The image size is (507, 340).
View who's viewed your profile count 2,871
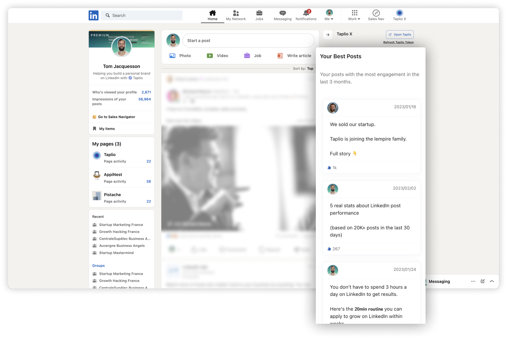point(146,92)
